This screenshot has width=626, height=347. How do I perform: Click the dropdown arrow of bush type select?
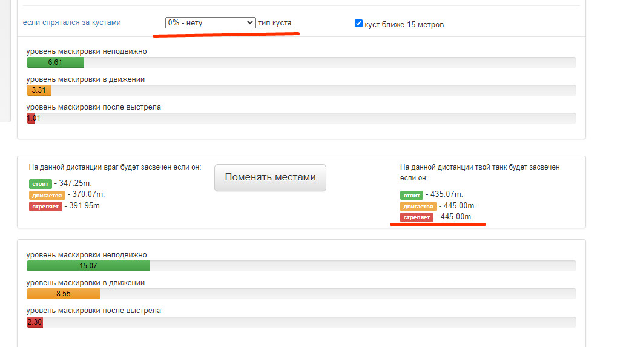[250, 23]
